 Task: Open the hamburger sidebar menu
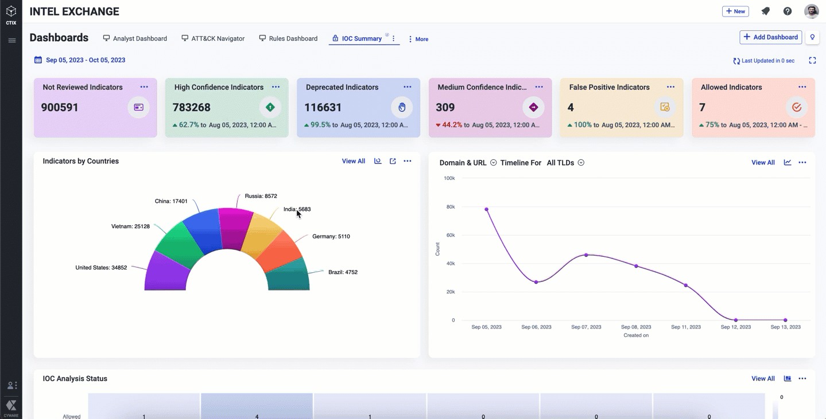pos(11,41)
